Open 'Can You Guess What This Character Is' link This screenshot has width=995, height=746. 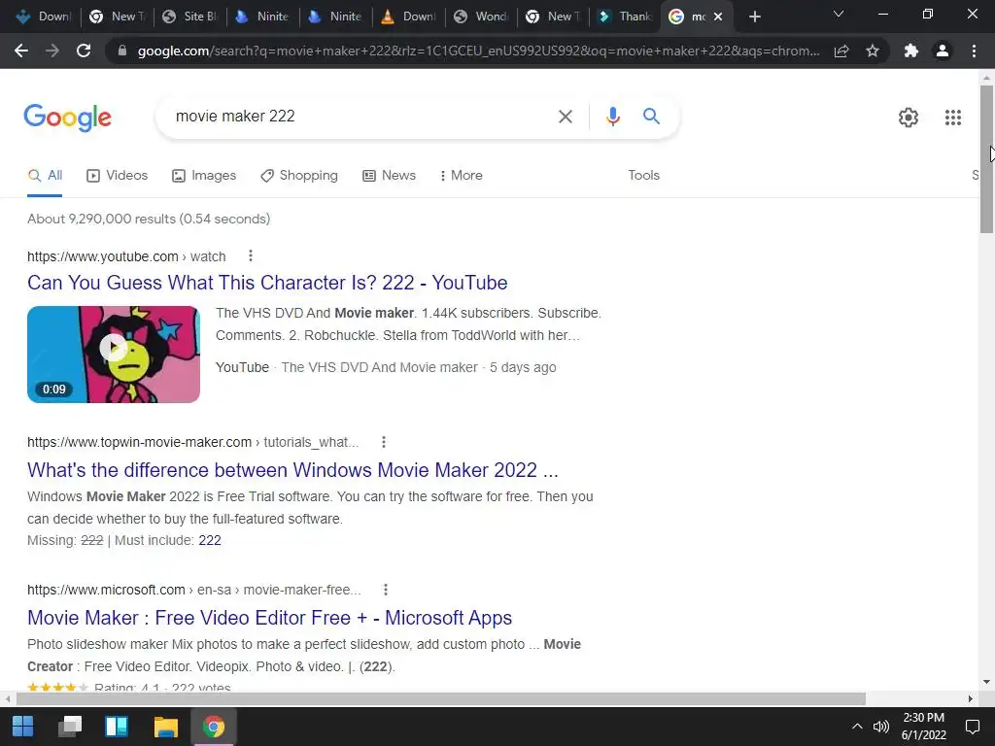coord(267,283)
